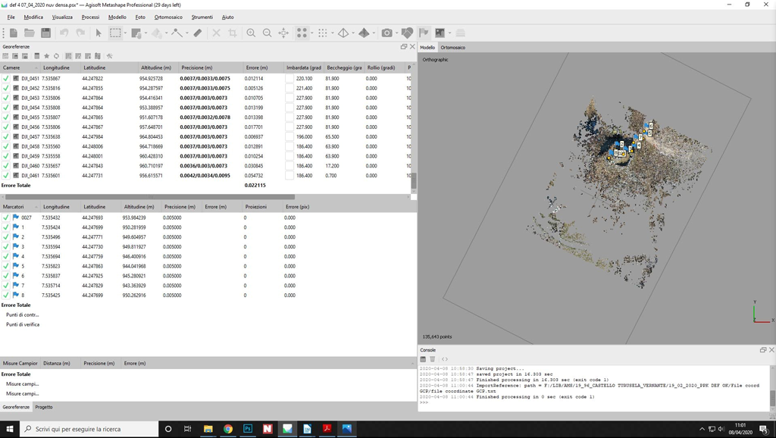Sort by the Errore (m) column header

(x=257, y=67)
